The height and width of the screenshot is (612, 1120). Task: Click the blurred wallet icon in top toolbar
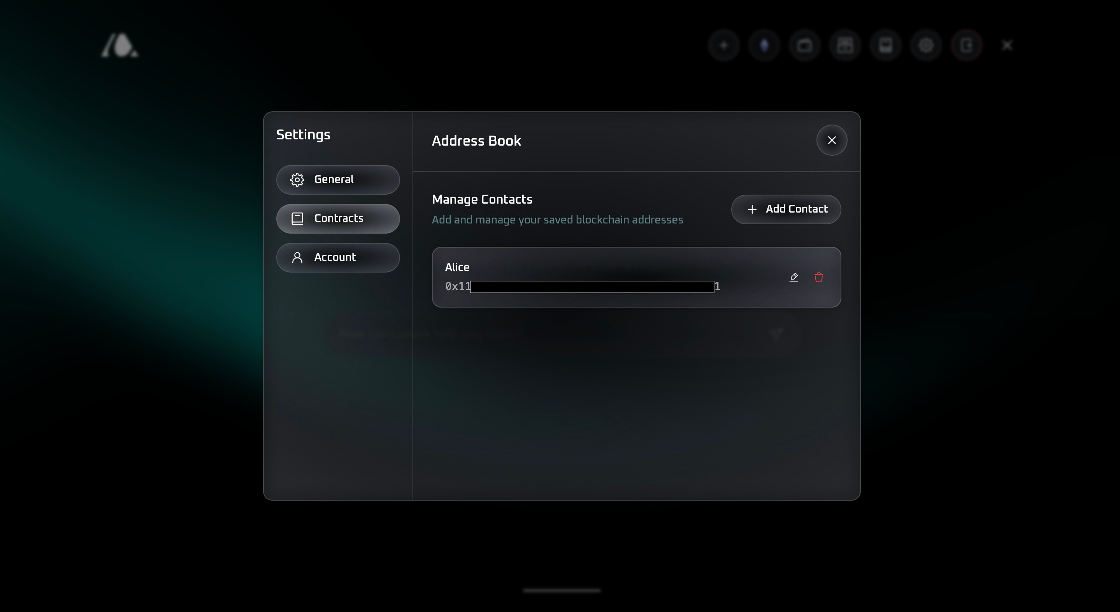(x=804, y=45)
